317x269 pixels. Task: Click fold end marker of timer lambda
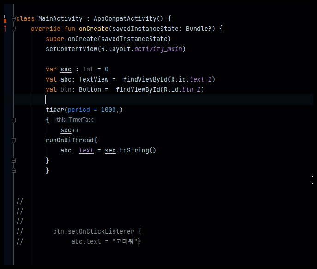[13, 170]
